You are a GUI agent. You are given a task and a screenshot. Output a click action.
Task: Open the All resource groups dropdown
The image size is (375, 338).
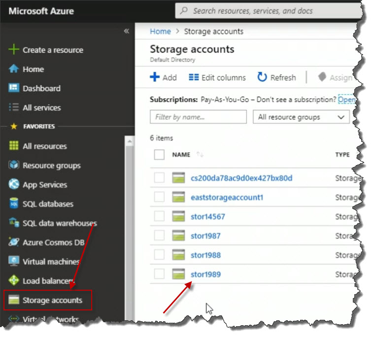301,117
